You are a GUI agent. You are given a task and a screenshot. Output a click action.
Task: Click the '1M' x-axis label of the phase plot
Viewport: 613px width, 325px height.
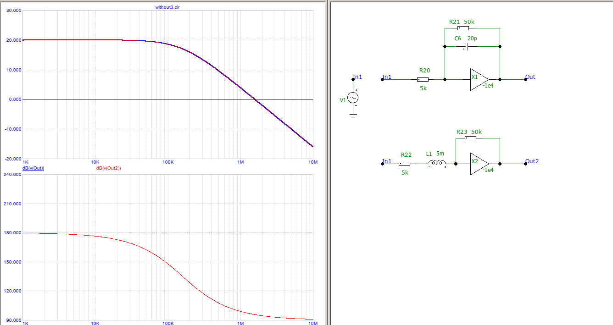[x=240, y=324]
